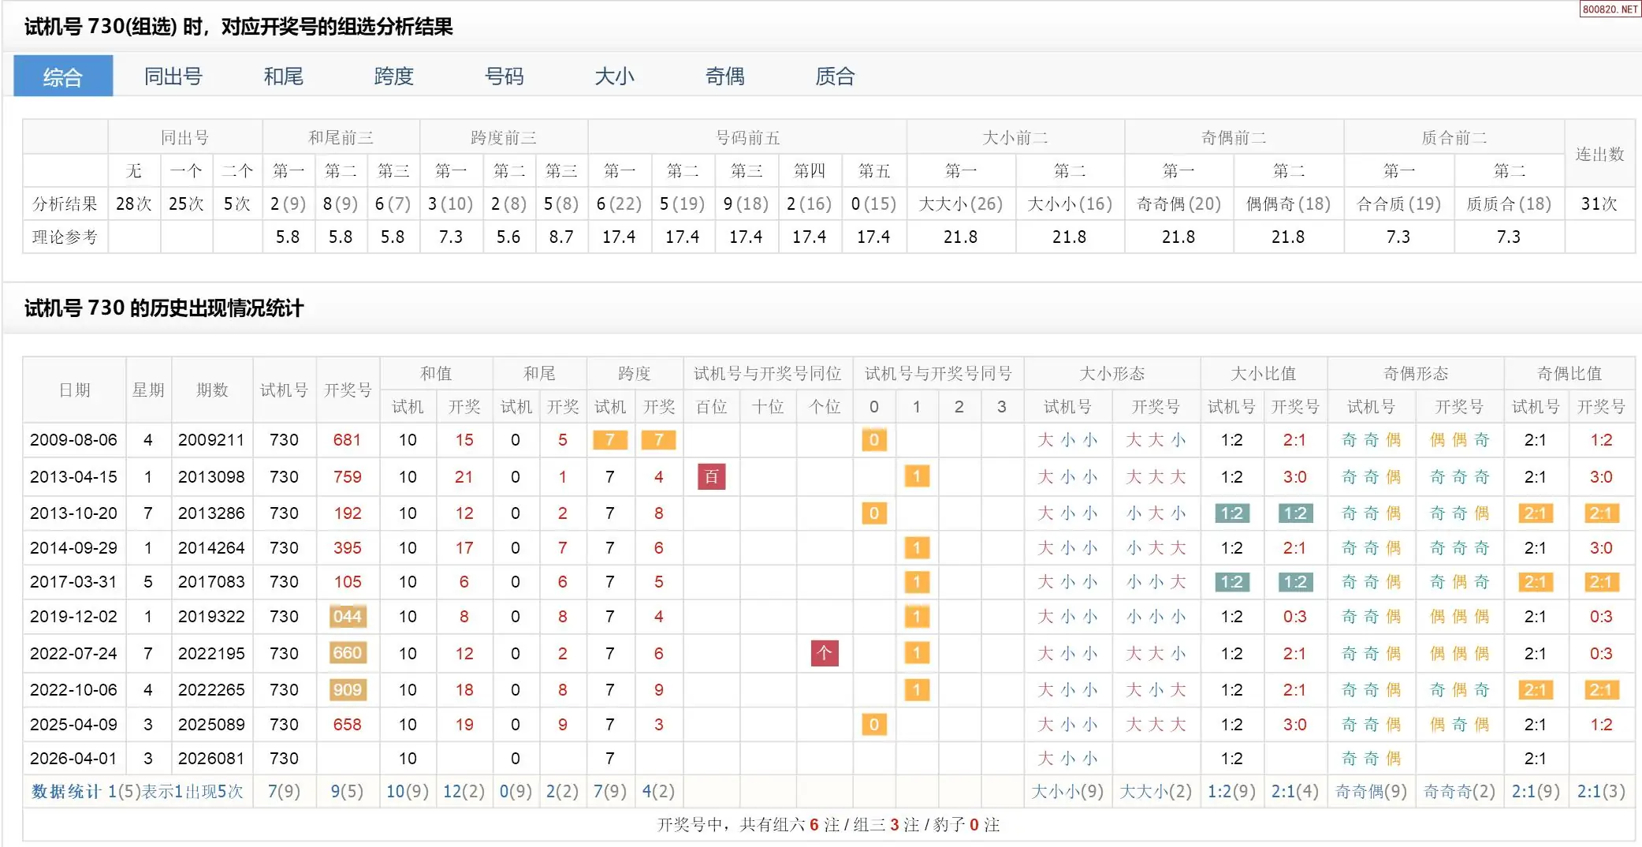
Task: Select the 奇偶 tab
Action: 724,76
